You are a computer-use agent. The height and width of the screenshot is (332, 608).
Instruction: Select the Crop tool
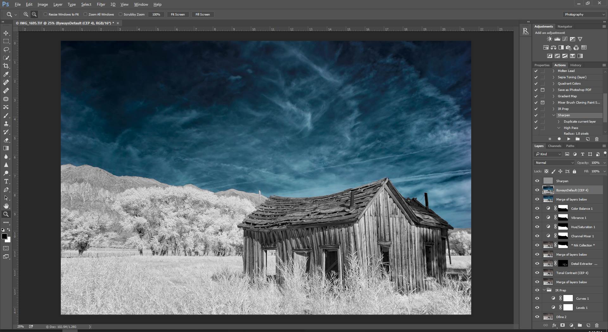tap(6, 66)
